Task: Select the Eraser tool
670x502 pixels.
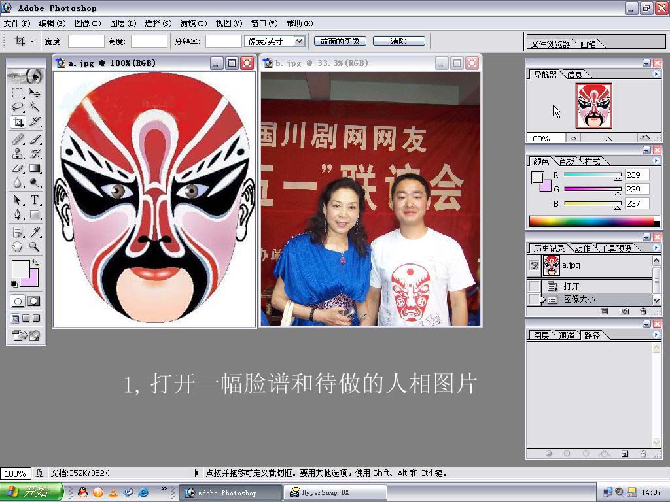Action: pyautogui.click(x=18, y=168)
